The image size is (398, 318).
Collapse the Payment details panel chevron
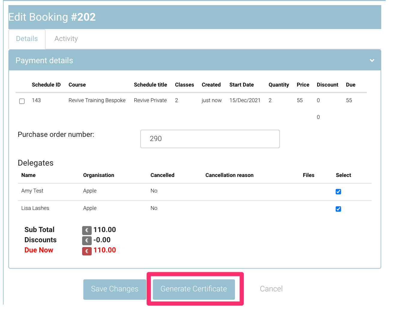click(372, 60)
